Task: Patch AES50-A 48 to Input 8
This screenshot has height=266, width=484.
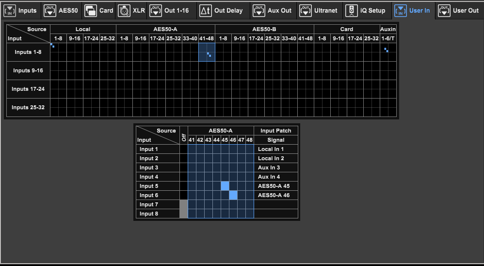Action: point(249,214)
